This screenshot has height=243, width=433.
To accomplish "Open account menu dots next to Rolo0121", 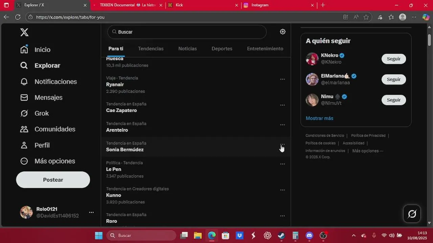I will pos(91,212).
